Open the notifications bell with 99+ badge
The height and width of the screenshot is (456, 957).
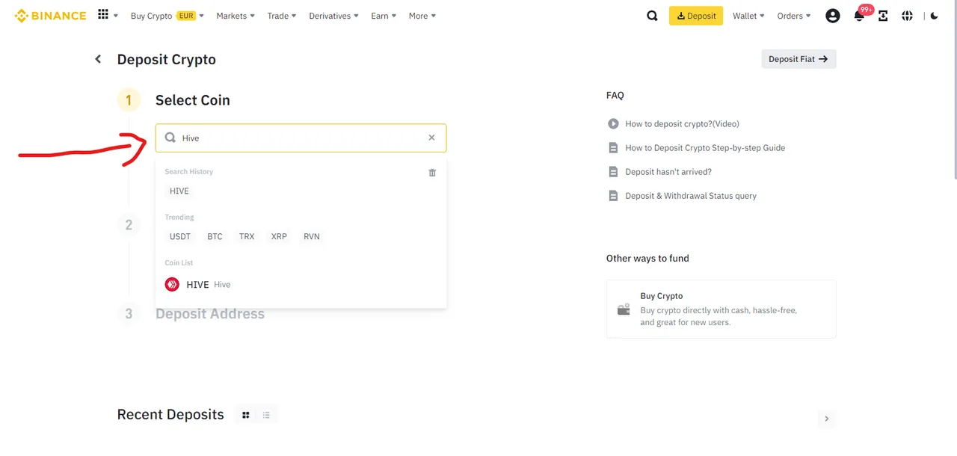pyautogui.click(x=859, y=16)
